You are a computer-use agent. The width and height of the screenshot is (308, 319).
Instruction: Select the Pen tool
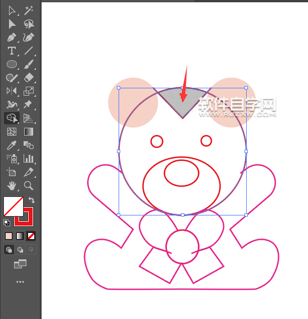[x=12, y=38]
